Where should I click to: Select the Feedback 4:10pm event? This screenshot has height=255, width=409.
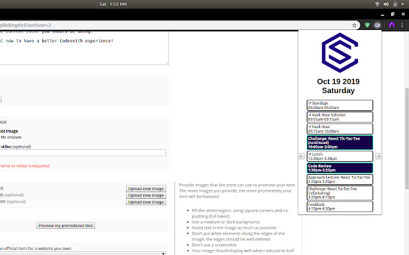(x=340, y=207)
